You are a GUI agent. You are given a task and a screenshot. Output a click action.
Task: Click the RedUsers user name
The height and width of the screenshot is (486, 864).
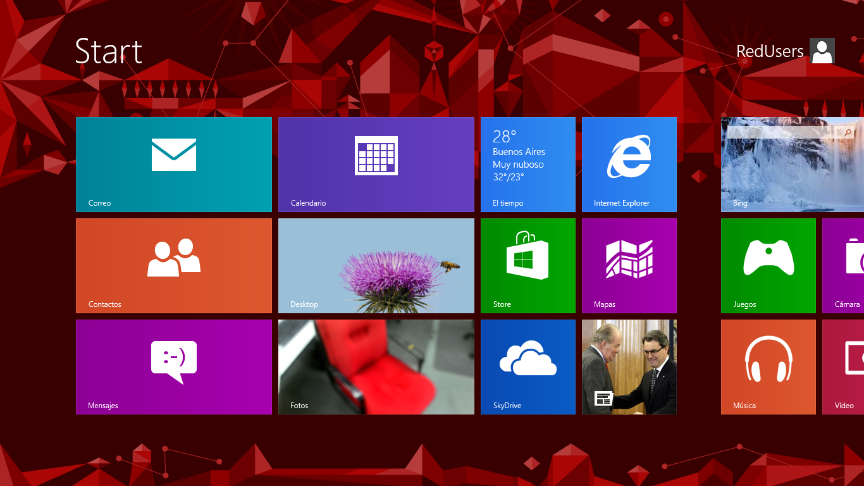(770, 51)
